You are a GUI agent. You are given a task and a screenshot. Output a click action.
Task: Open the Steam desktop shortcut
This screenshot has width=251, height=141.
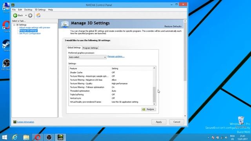pyautogui.click(x=6, y=45)
